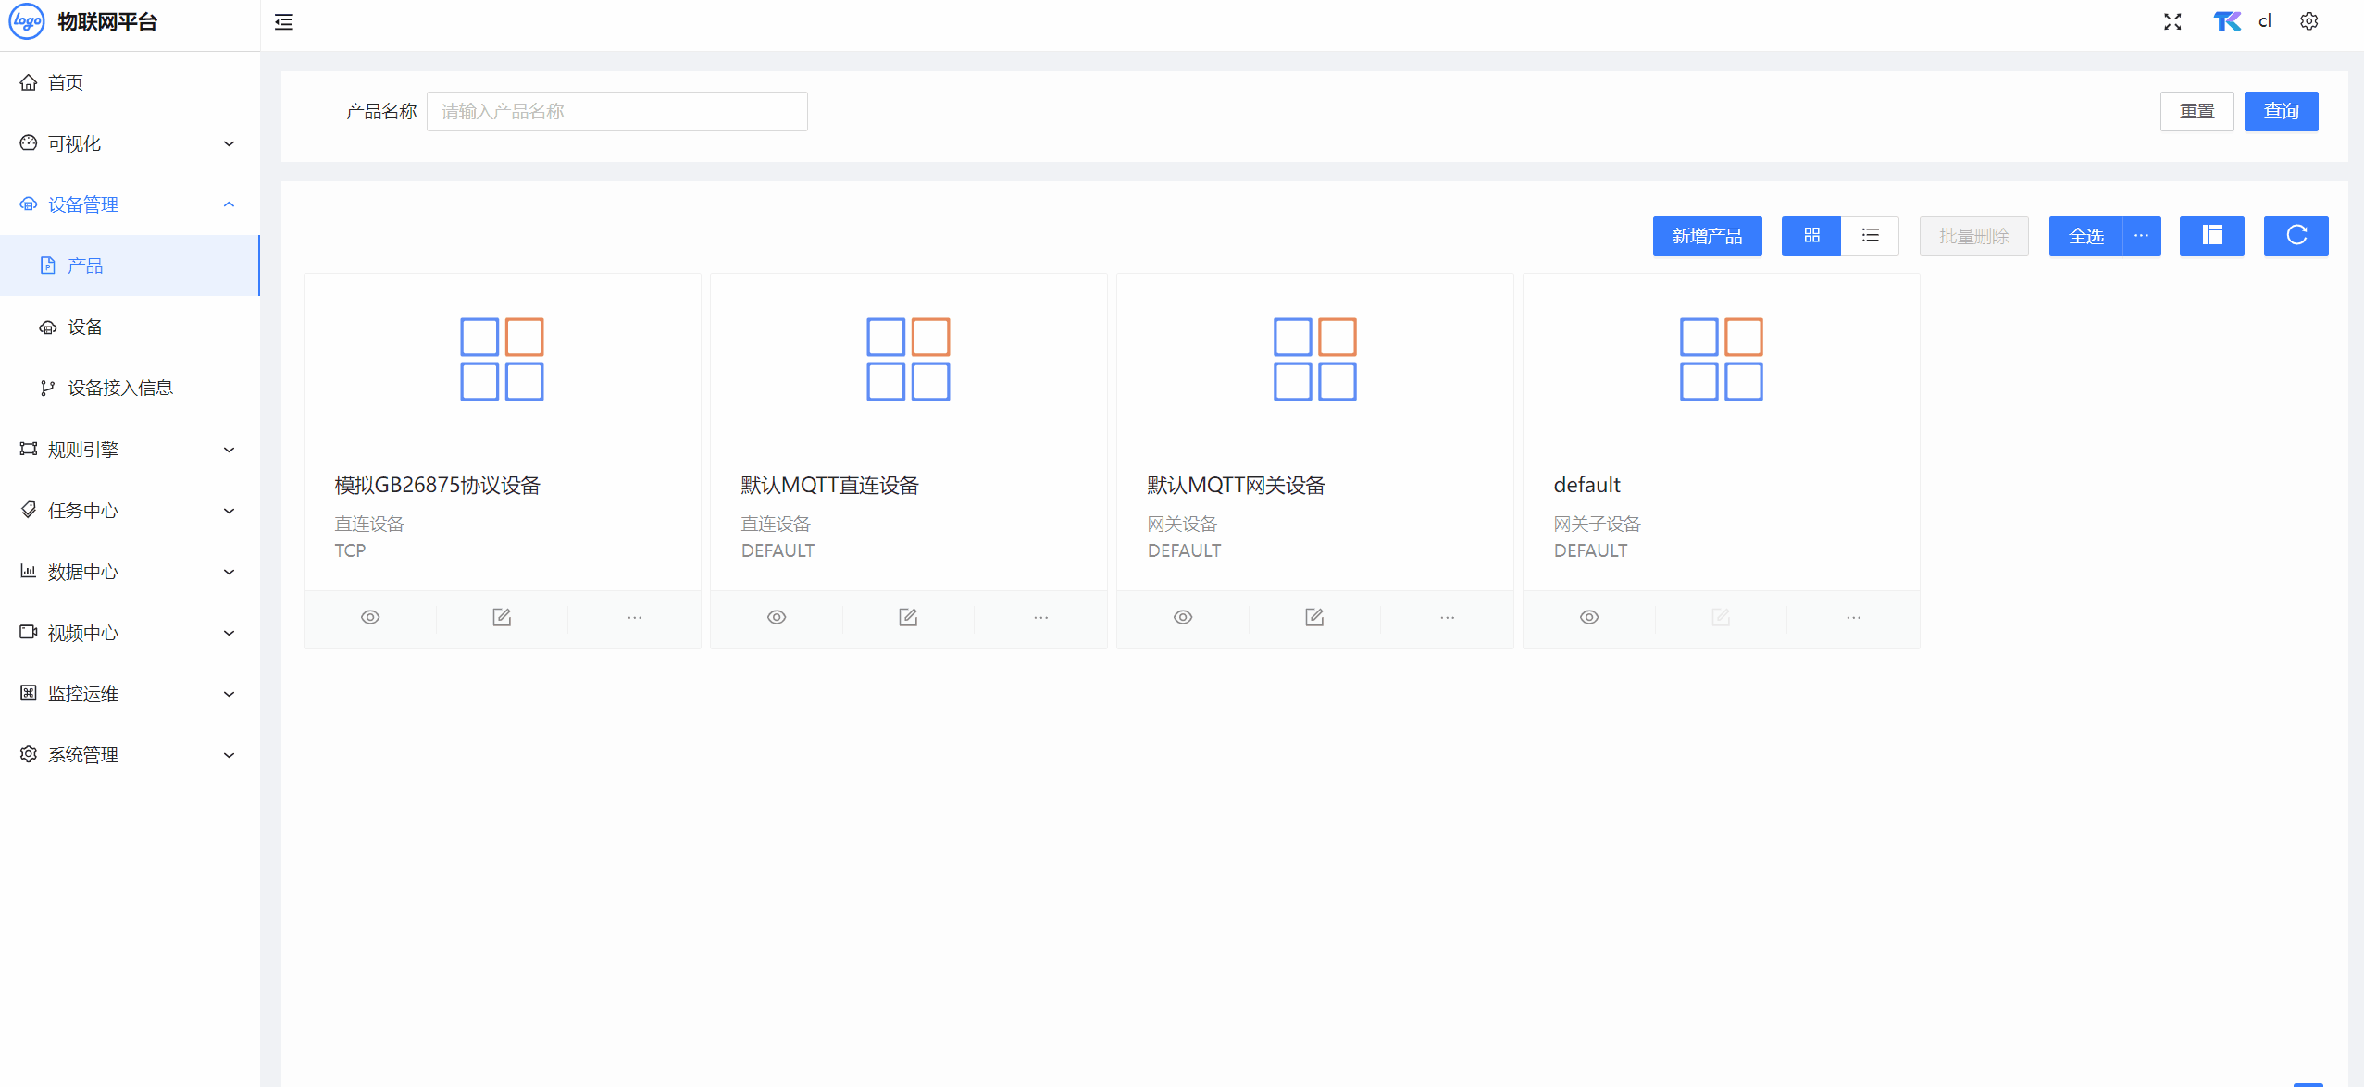Open the 设备 menu item

(85, 327)
